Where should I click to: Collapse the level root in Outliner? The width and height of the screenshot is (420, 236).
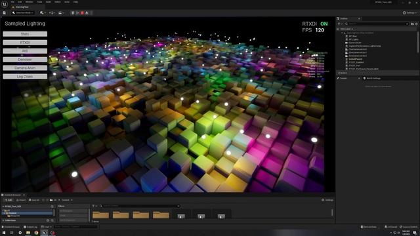[x=342, y=33]
